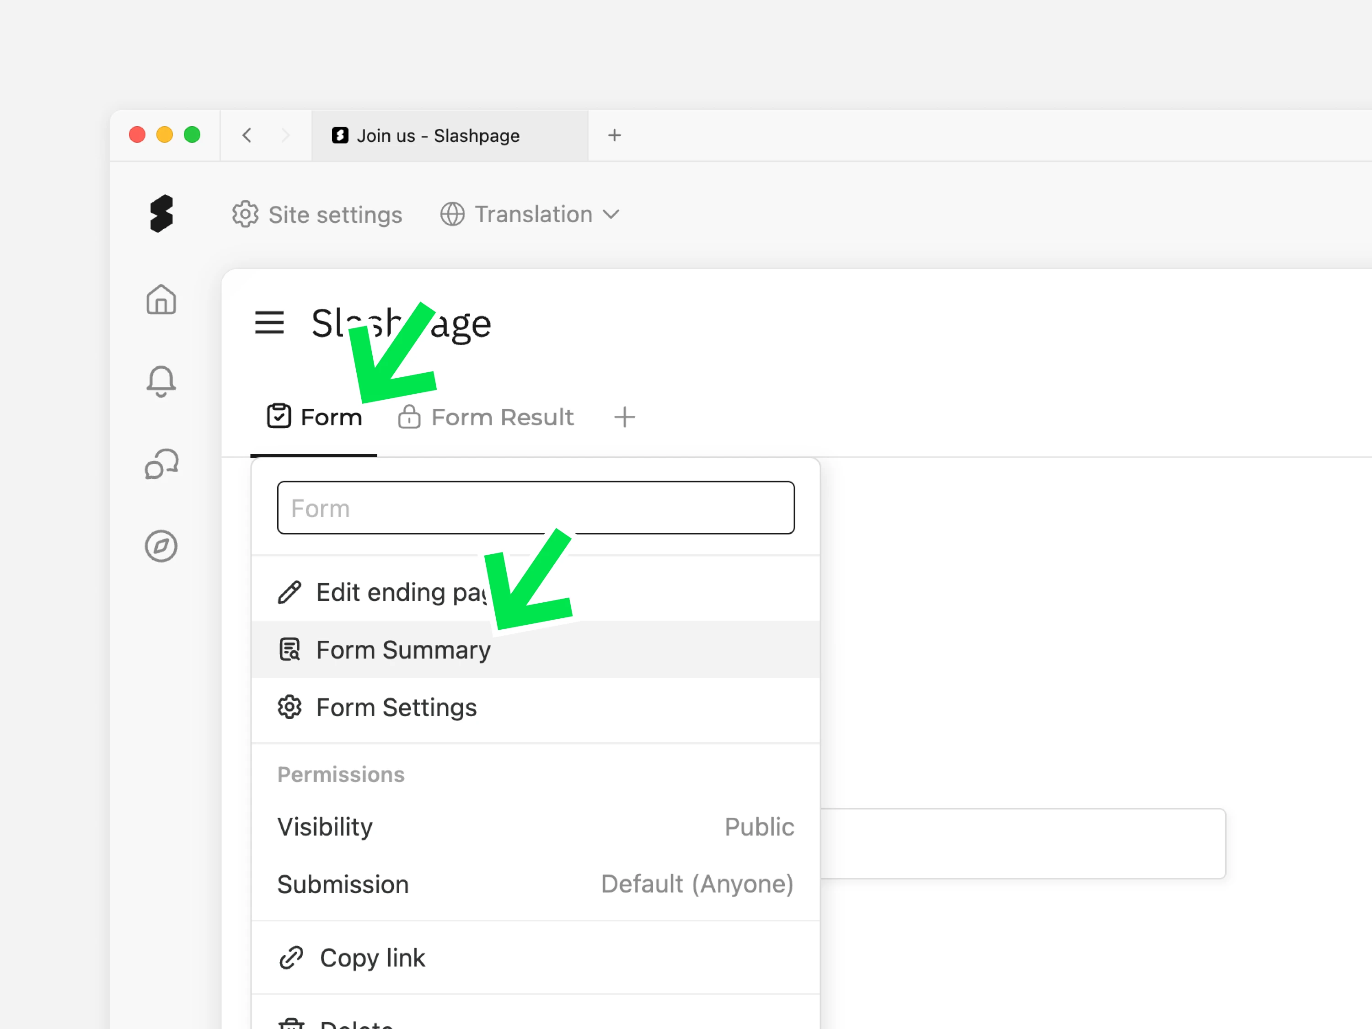Click the Form Settings gear icon
This screenshot has width=1372, height=1029.
pyautogui.click(x=289, y=707)
